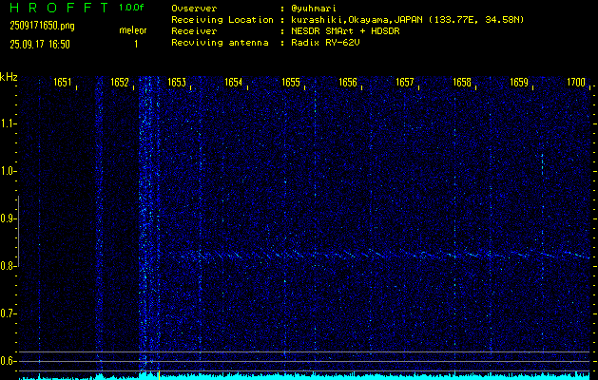This screenshot has height=380, width=598.
Task: Click observer name @yuhmari
Action: [x=313, y=9]
